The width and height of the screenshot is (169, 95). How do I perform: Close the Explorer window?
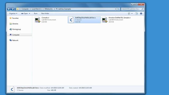pos(141,4)
